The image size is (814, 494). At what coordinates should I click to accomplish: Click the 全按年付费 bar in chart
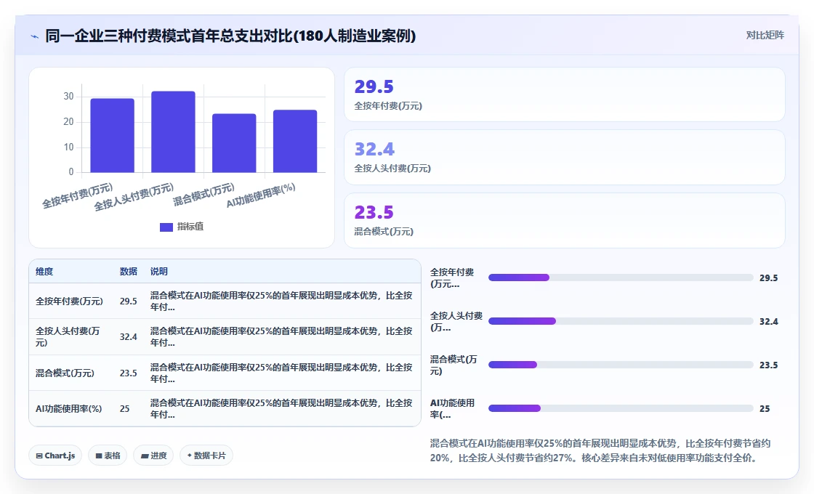[x=112, y=135]
